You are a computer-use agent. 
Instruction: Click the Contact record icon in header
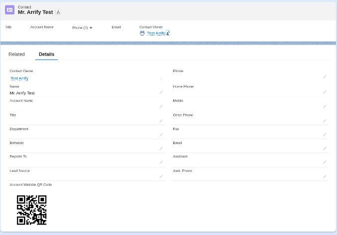coord(9,10)
